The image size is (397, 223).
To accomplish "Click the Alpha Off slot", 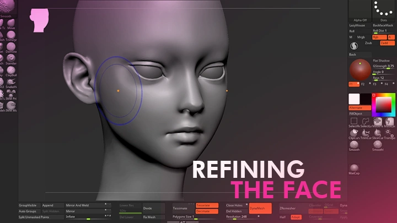I will [x=360, y=11].
